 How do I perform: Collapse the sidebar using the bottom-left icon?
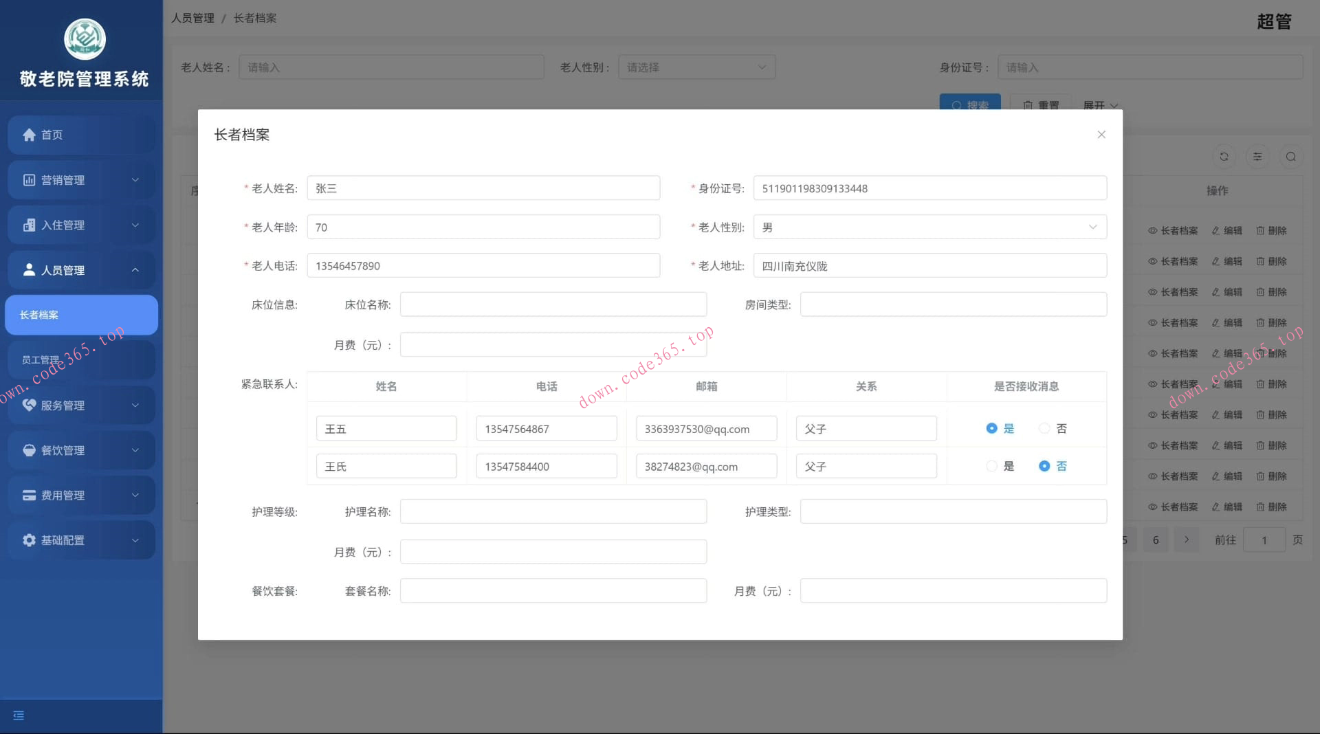point(19,715)
